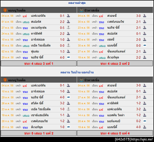Click the date '30 ก.ย. 56'
The height and width of the screenshot is (142, 154).
84,109
